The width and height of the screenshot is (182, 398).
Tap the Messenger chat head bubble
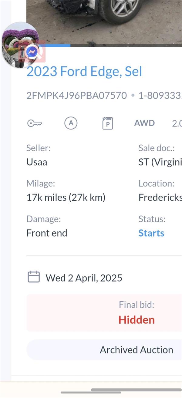tap(20, 45)
